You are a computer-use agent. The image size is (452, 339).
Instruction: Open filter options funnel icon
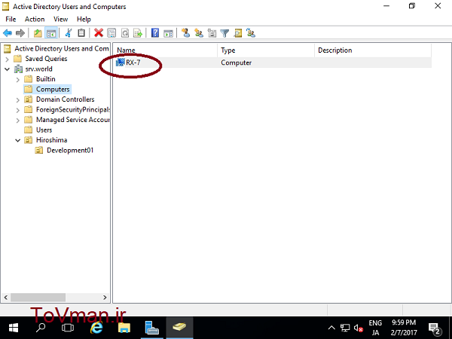pos(224,33)
